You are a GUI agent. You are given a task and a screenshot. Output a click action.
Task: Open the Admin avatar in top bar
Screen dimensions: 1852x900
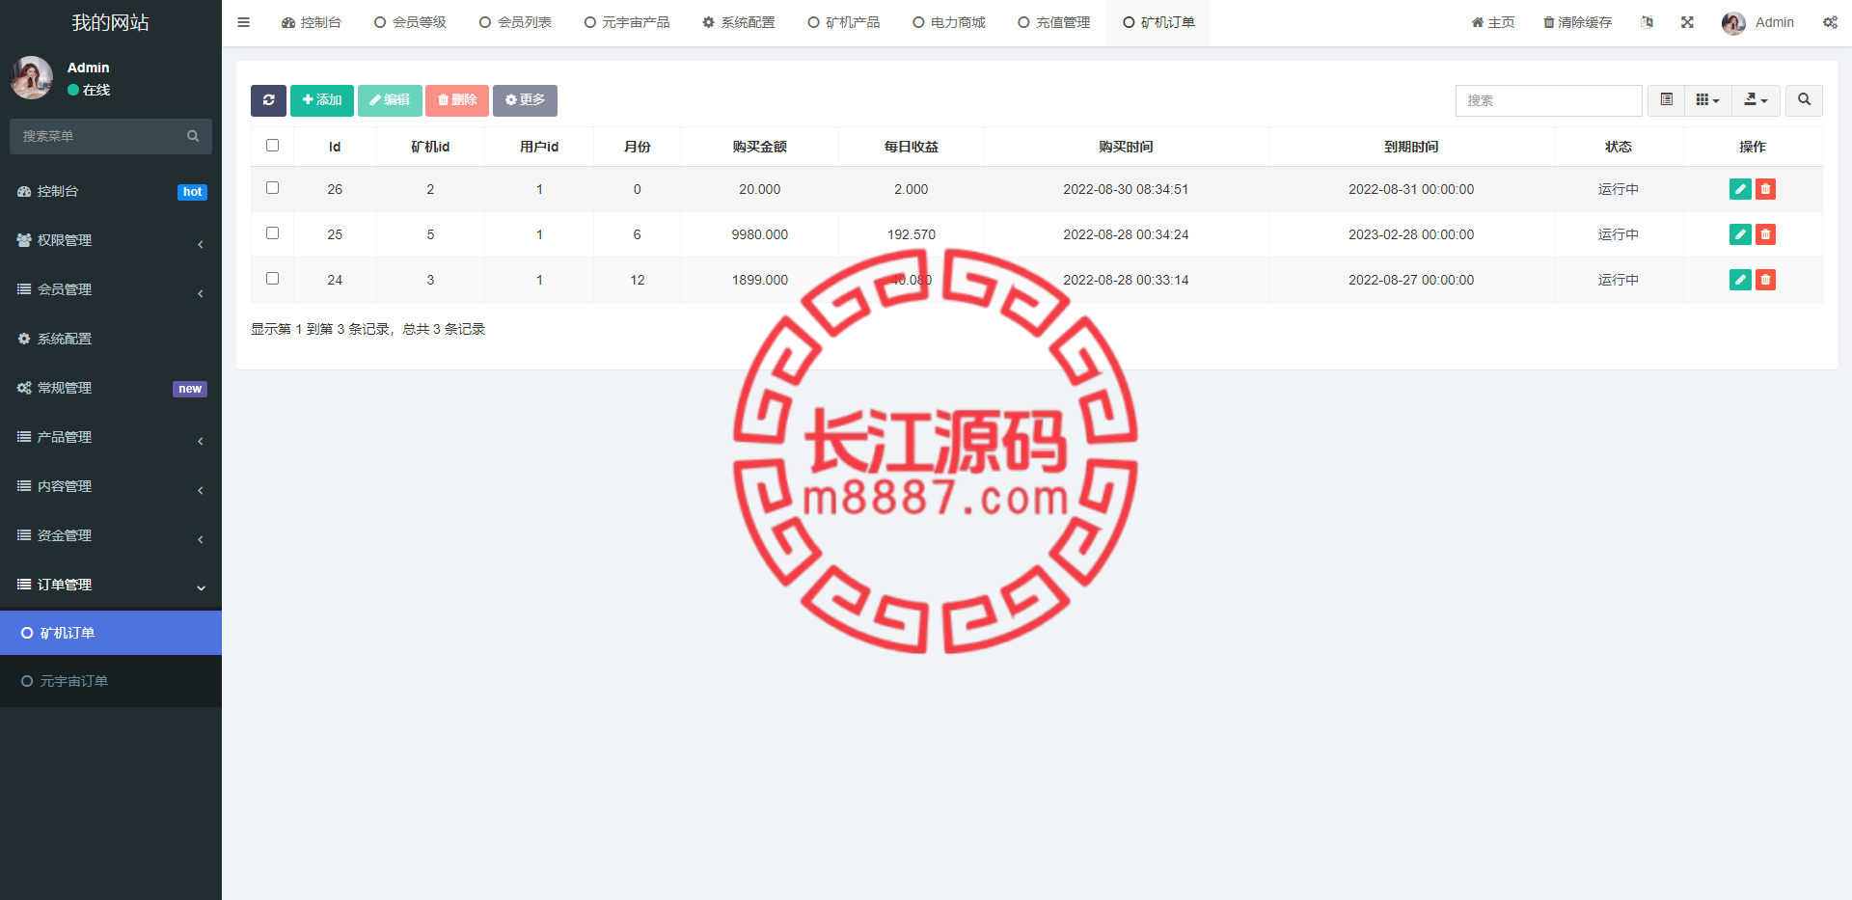[1733, 23]
